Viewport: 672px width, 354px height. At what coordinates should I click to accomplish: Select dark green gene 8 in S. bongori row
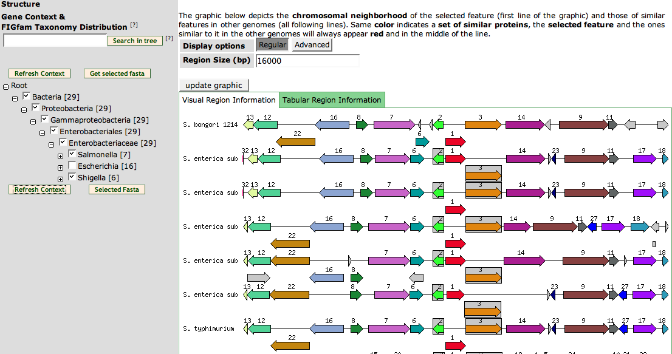(362, 125)
